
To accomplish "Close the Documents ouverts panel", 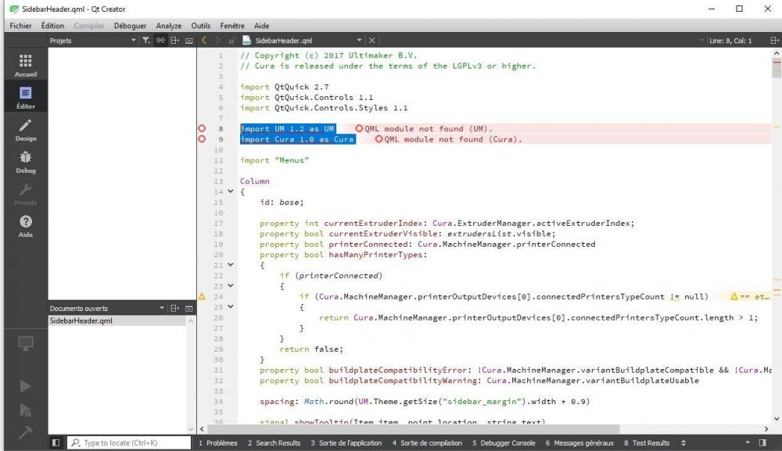I will (189, 309).
